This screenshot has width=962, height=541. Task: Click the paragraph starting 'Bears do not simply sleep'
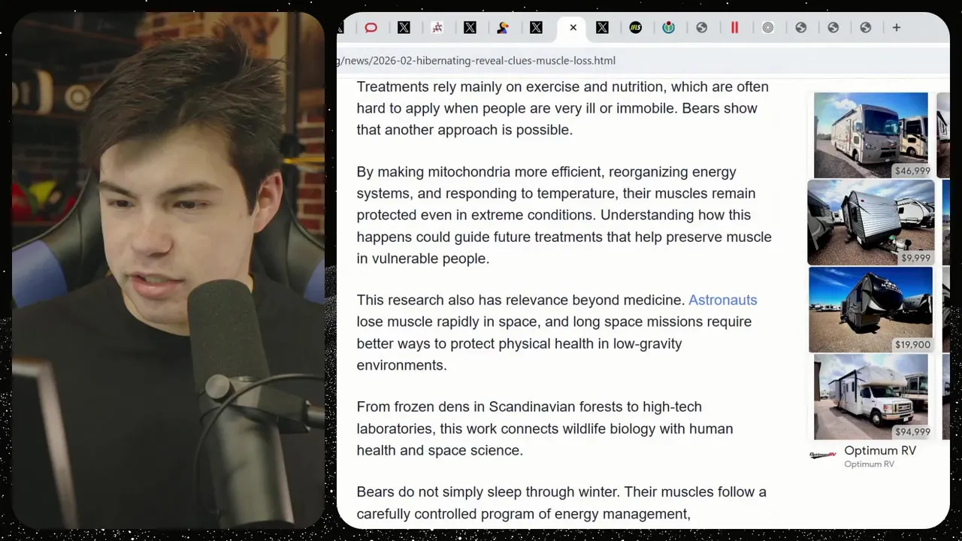(561, 503)
